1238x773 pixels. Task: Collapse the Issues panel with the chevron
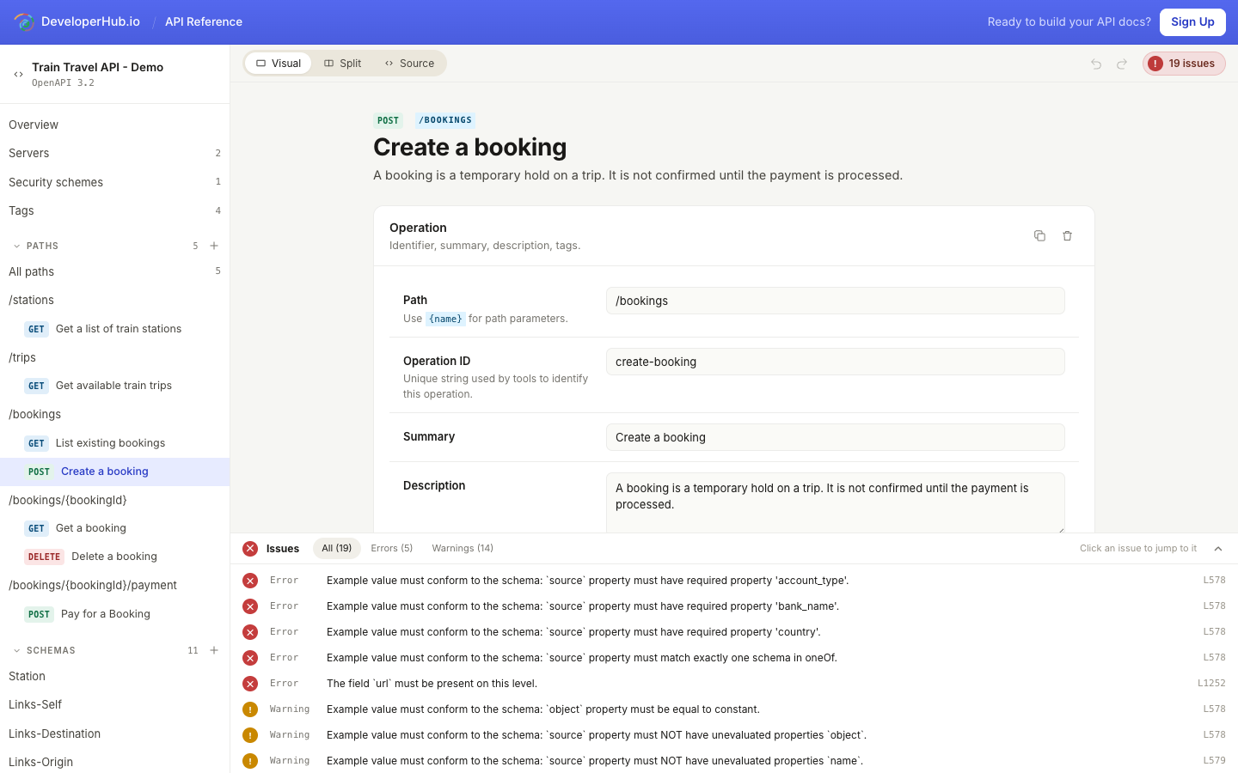1218,549
